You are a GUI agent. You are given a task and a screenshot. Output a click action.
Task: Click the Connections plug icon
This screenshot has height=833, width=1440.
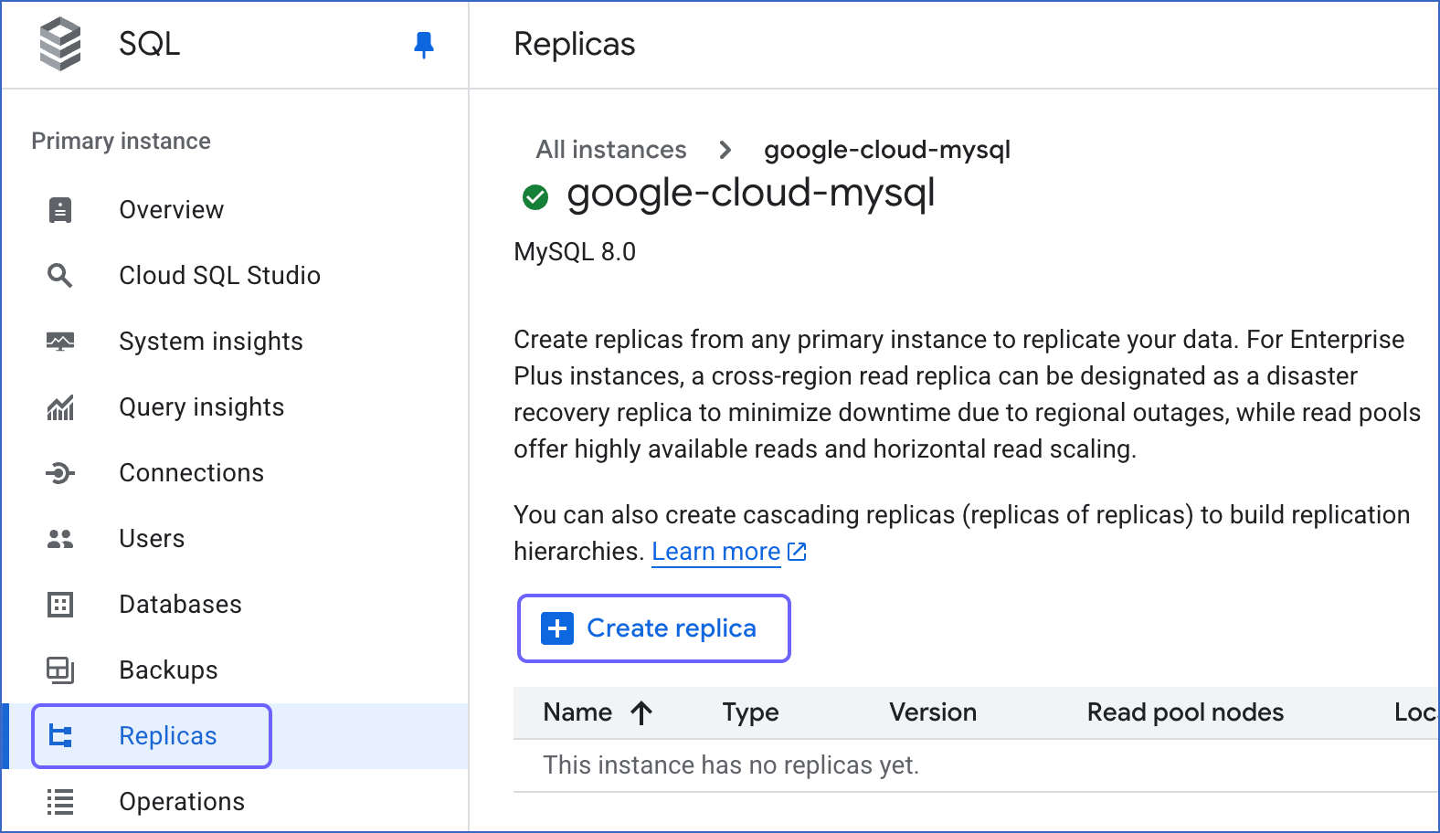60,473
